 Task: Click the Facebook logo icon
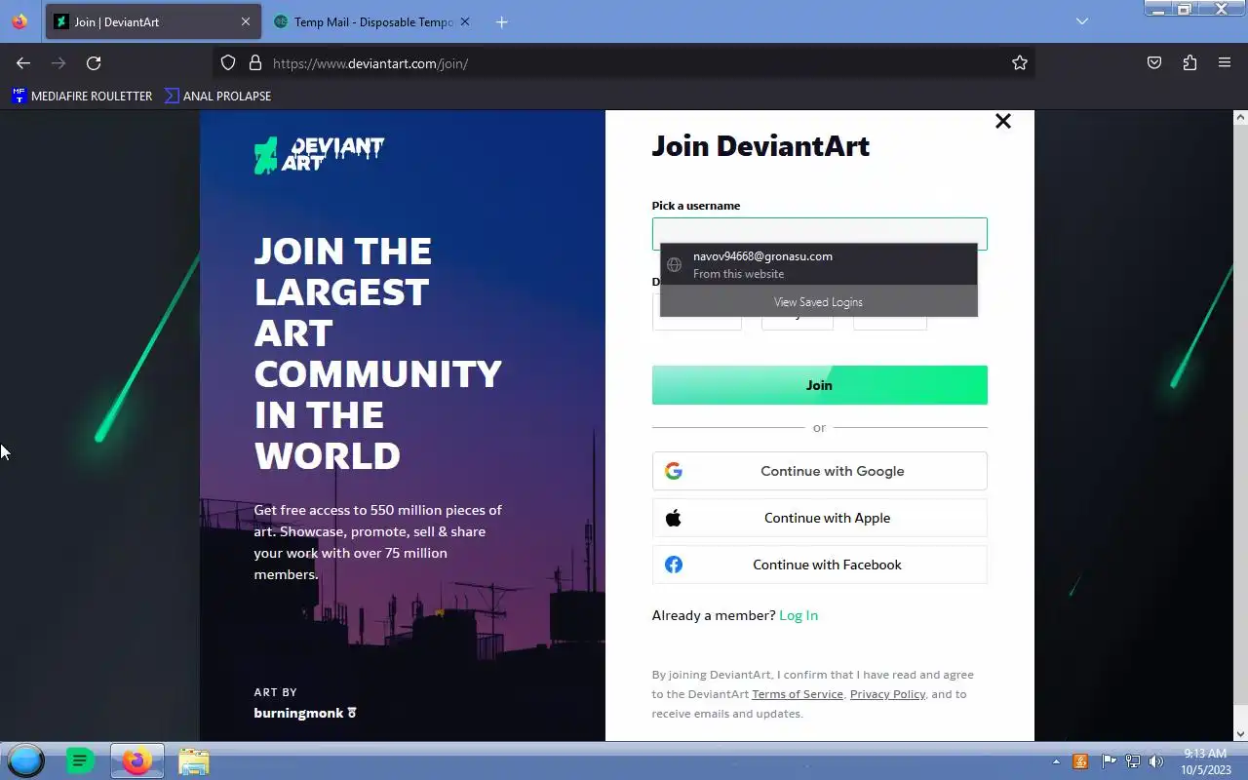tap(674, 565)
